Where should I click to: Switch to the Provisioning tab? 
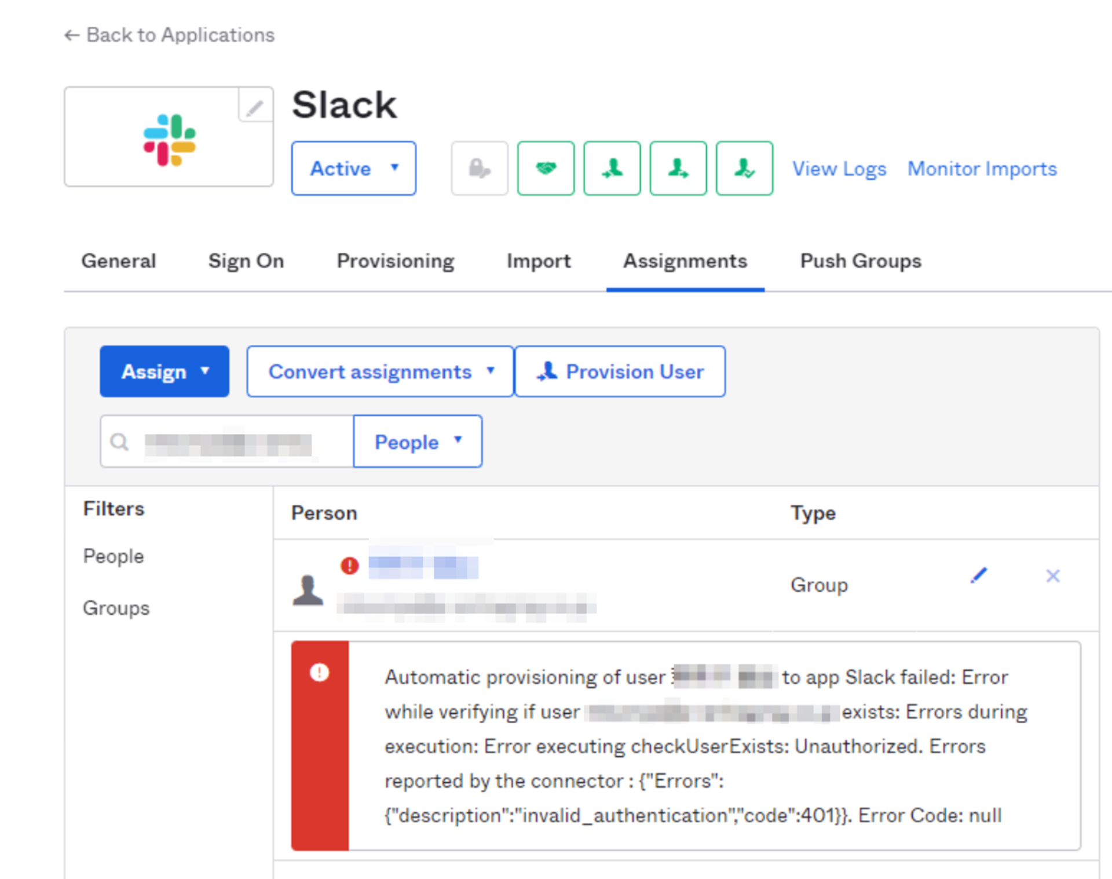point(395,261)
